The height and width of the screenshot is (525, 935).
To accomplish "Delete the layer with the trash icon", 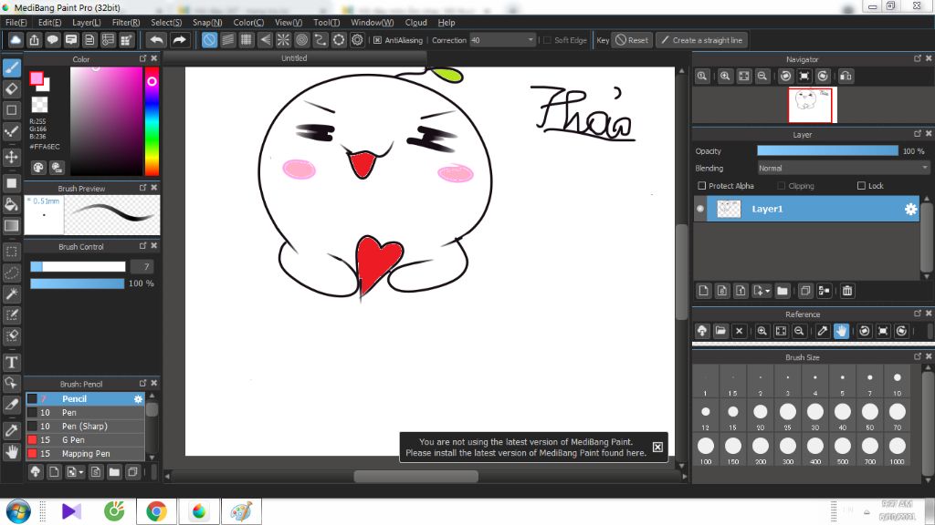I will pos(847,291).
